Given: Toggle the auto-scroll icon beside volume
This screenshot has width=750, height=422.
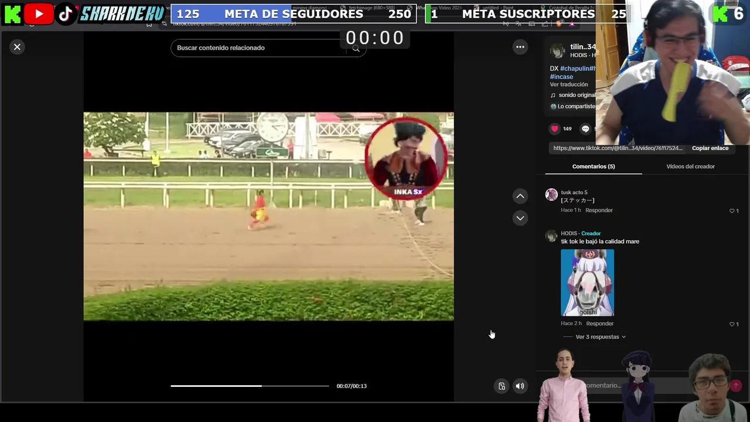Looking at the screenshot, I should point(502,386).
